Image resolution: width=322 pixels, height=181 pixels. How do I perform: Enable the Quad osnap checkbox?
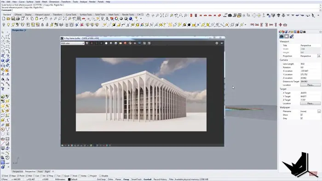[63, 176]
